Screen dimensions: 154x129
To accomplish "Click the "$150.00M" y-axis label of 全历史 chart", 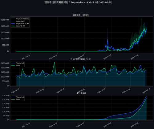I will (x=5, y=32).
